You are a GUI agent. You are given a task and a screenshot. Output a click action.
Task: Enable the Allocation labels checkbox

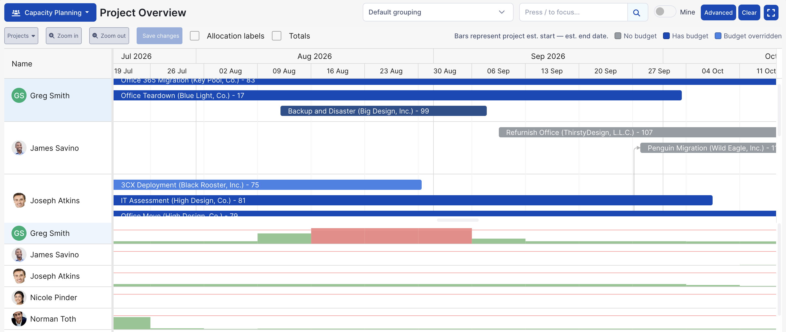[x=194, y=36]
